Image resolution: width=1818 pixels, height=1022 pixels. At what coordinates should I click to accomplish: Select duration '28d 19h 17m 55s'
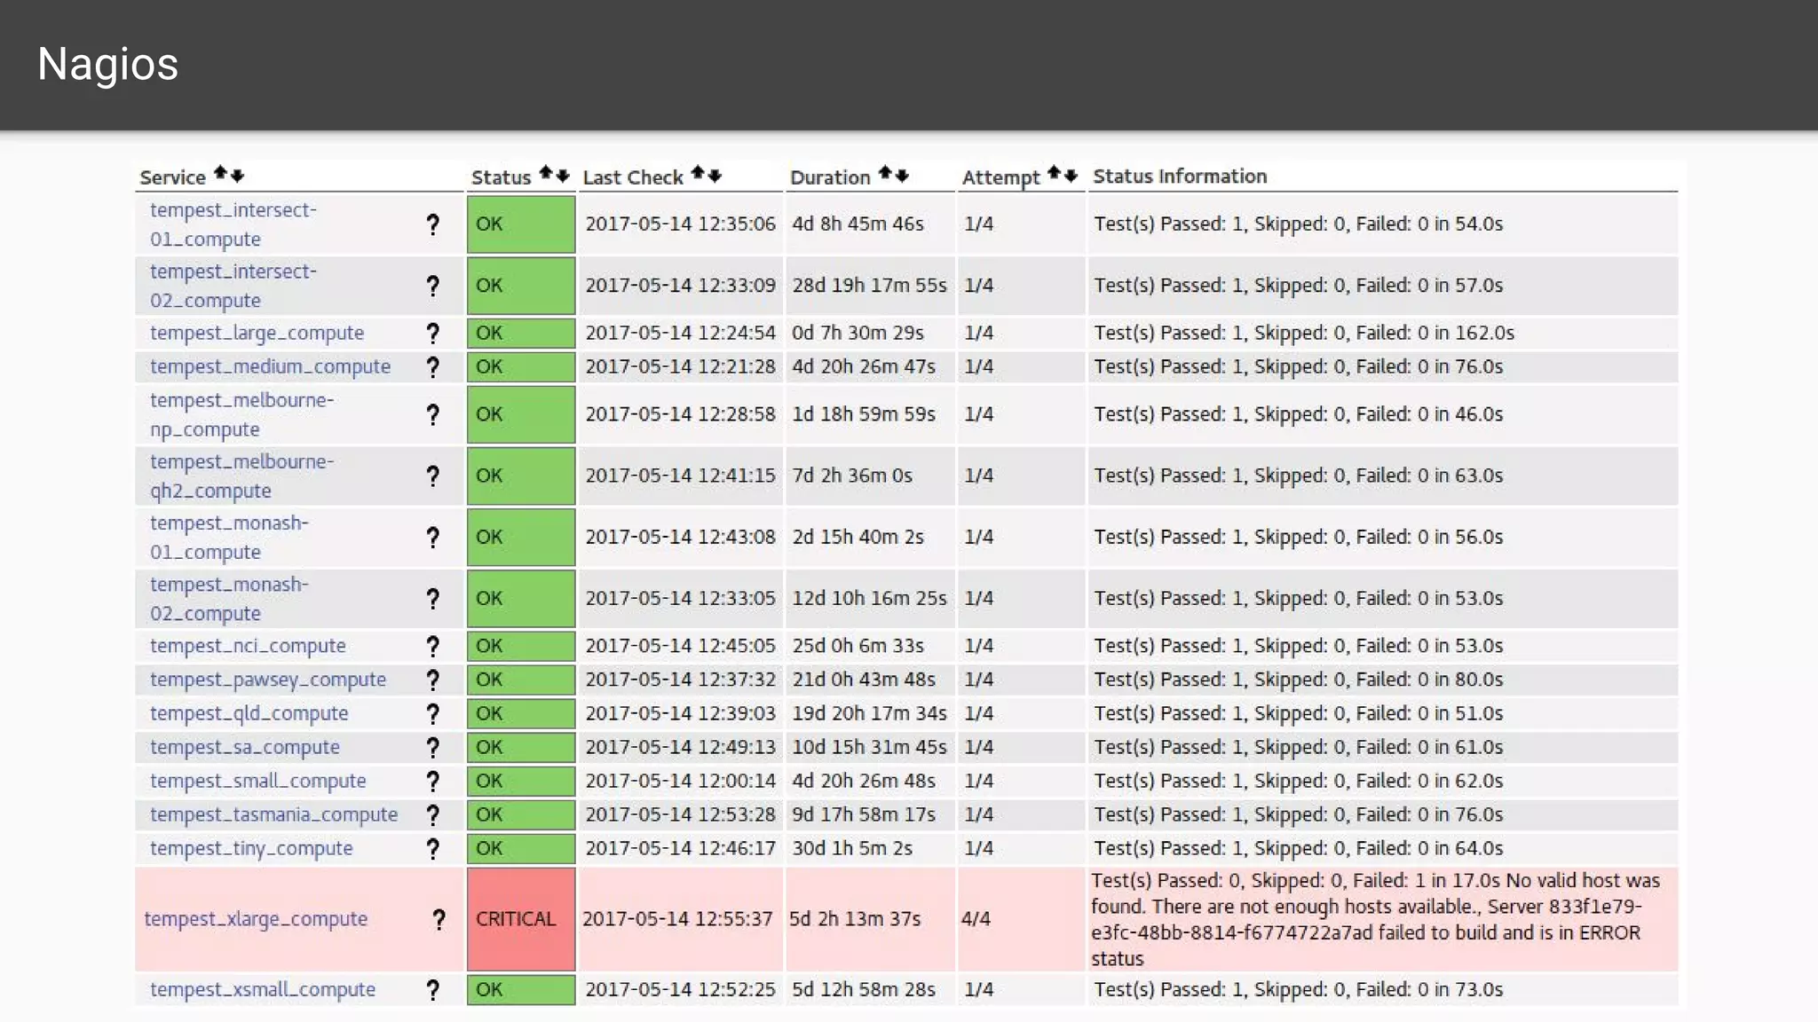tap(869, 286)
